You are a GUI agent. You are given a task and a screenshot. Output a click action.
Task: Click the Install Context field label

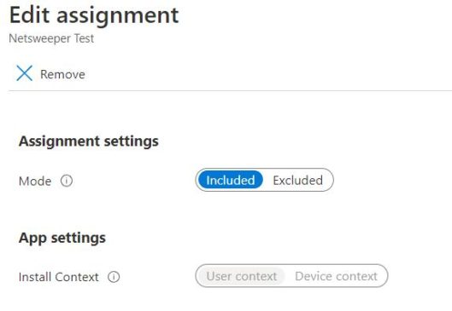pos(58,277)
